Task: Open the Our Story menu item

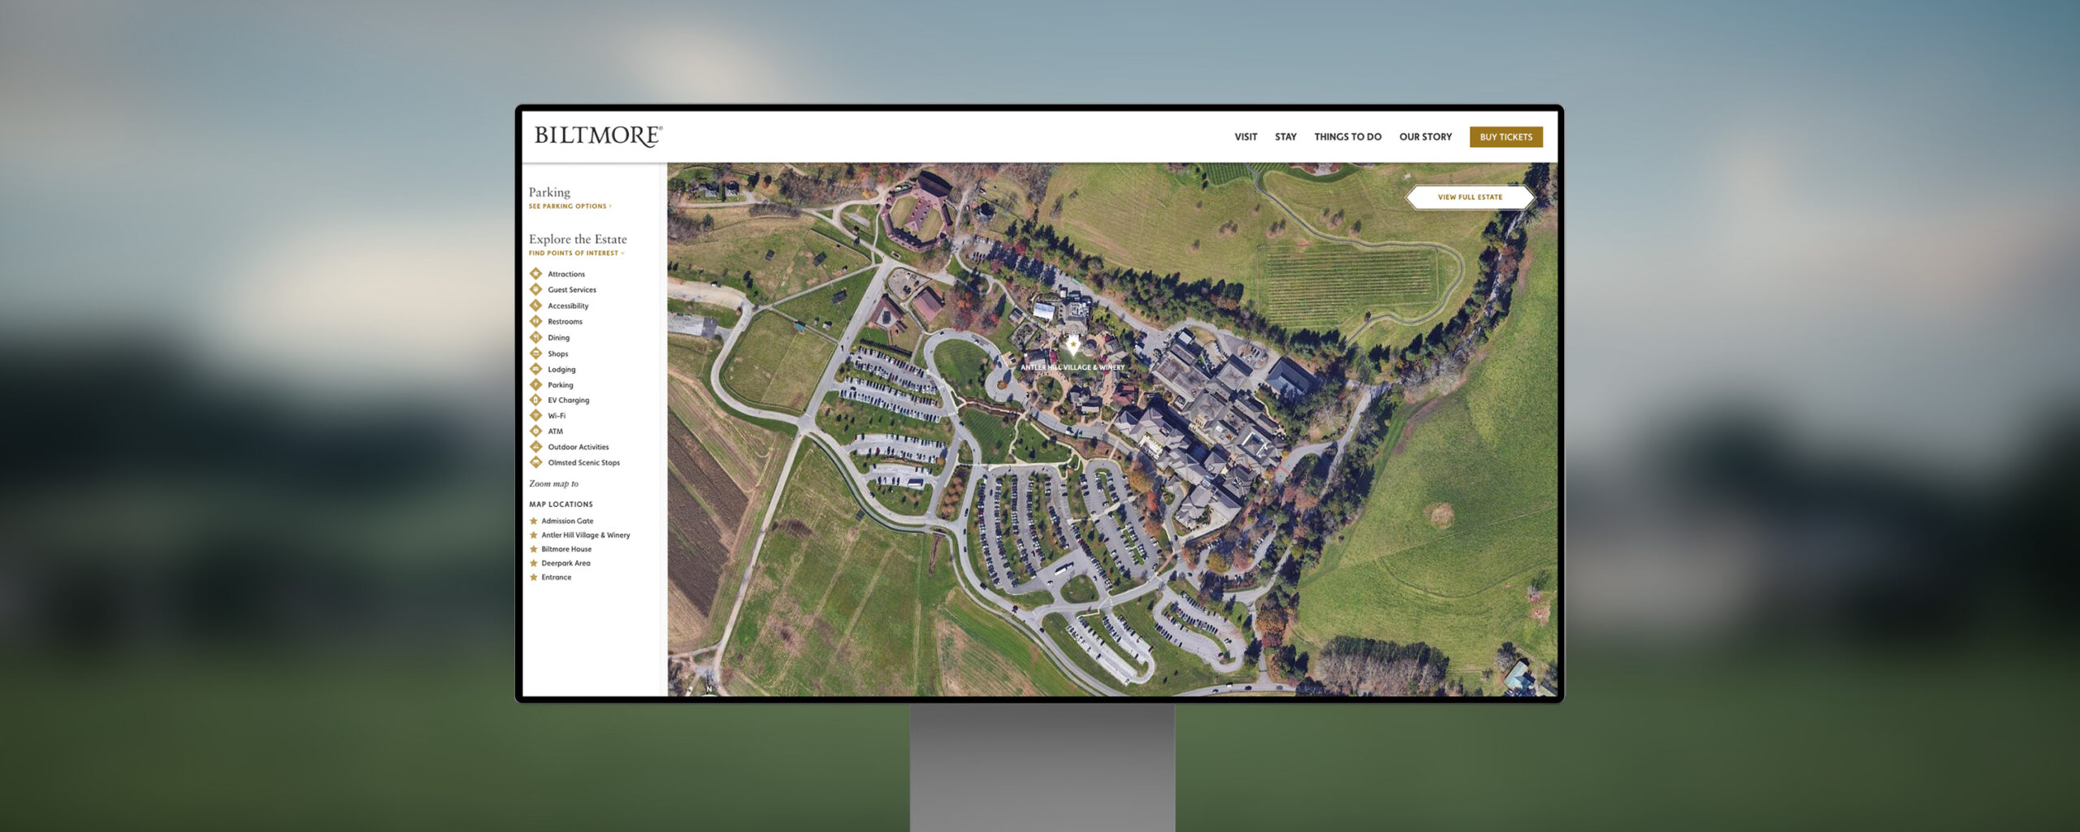Action: [x=1425, y=136]
